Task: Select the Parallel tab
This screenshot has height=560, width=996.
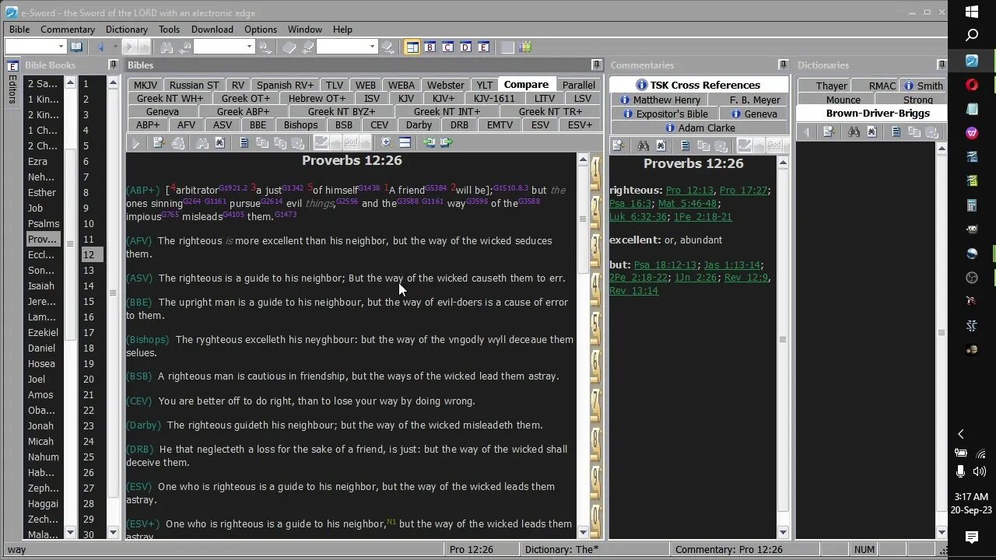Action: coord(578,85)
